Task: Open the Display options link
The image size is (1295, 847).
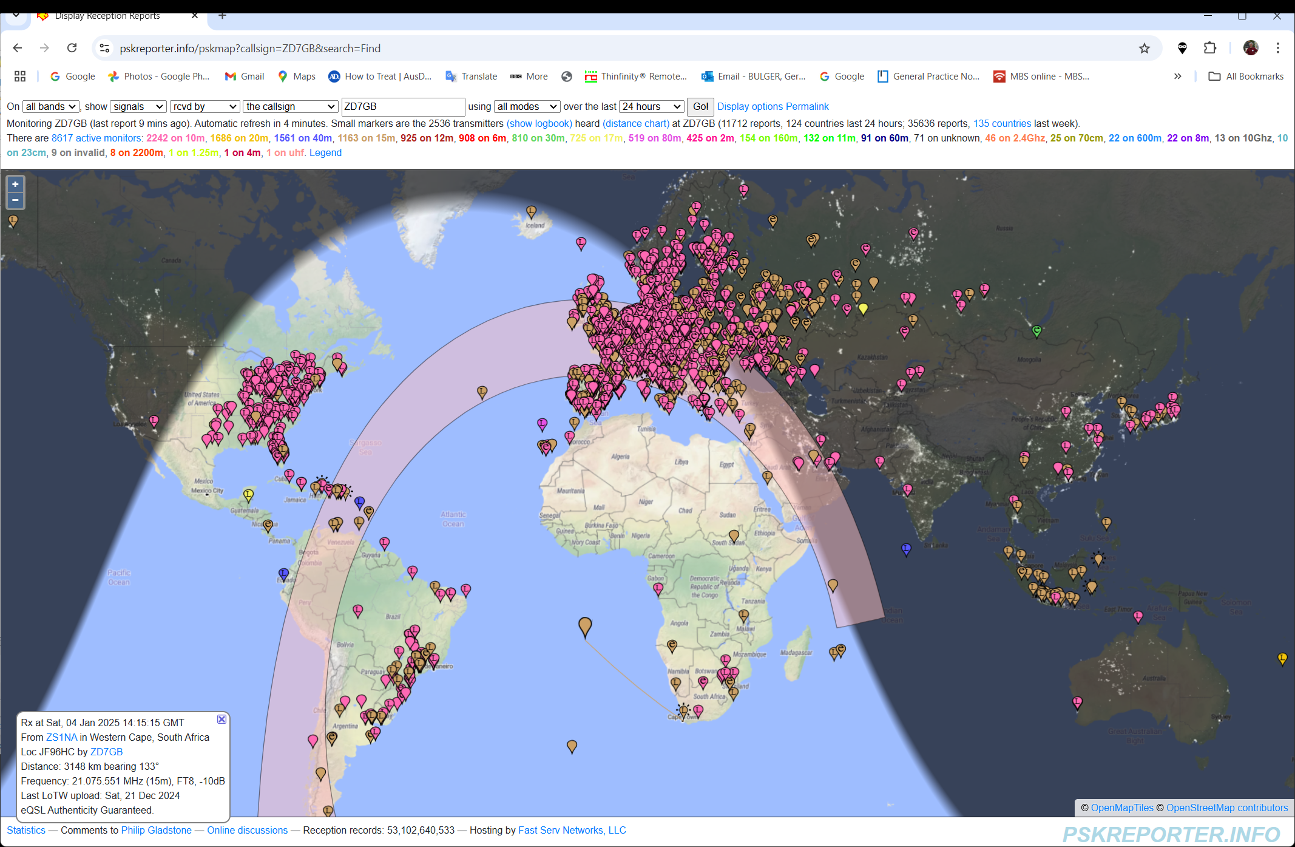Action: click(749, 107)
